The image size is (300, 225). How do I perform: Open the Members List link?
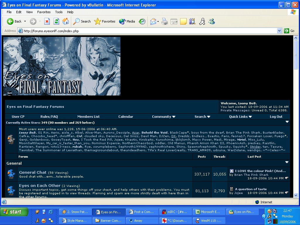(88, 117)
